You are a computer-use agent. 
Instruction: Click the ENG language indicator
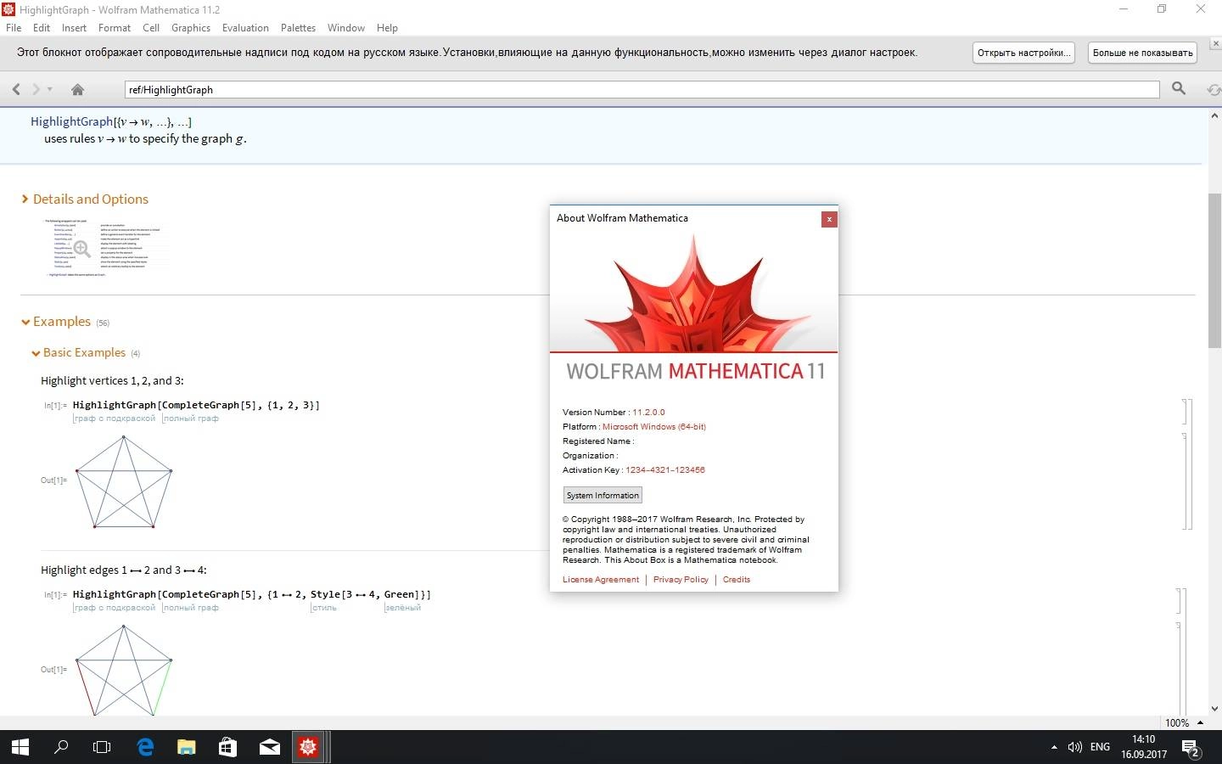[1100, 747]
